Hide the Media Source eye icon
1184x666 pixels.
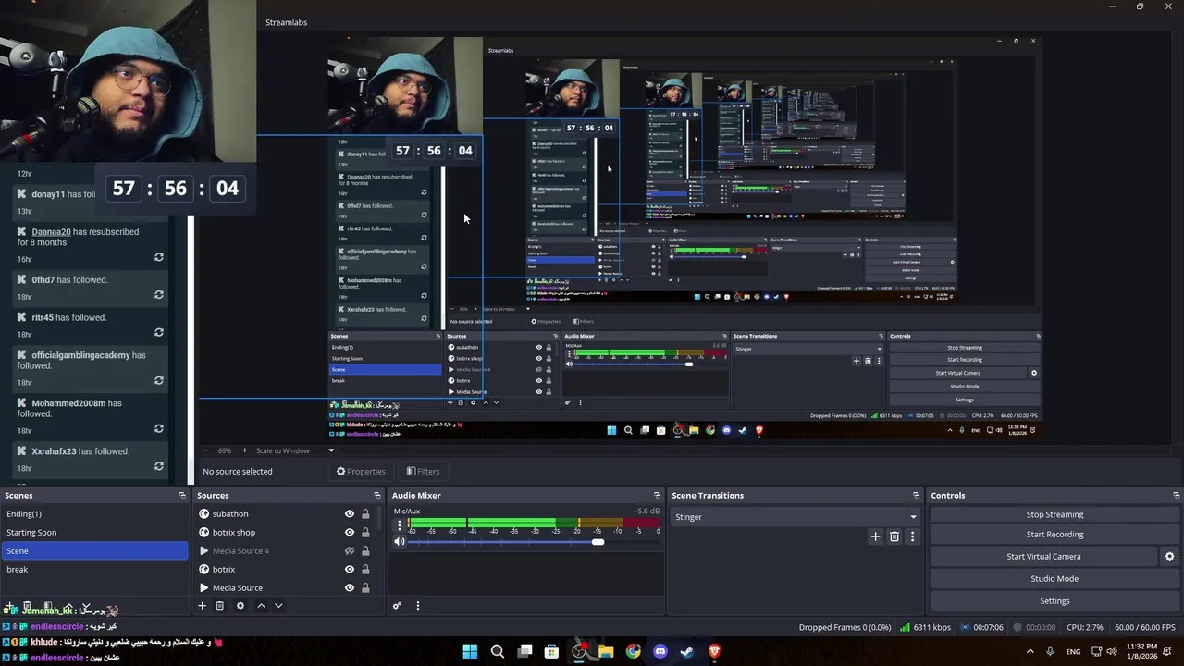pos(350,588)
